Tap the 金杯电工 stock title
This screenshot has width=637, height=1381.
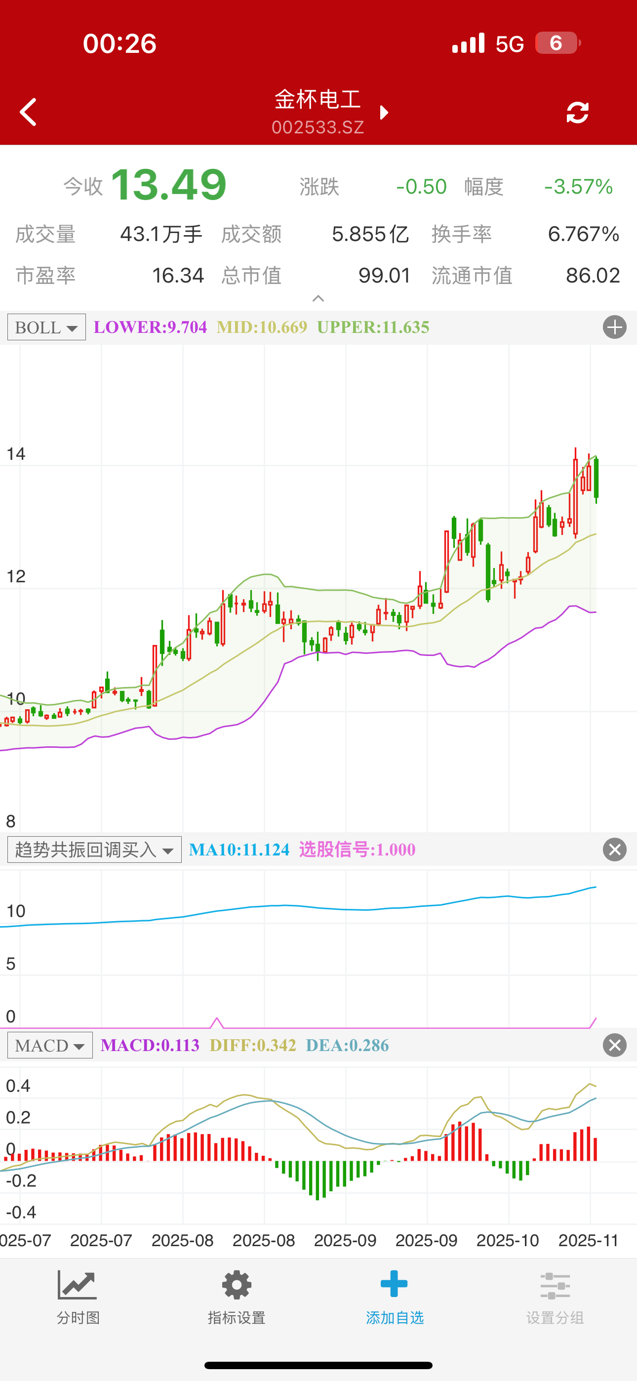pyautogui.click(x=318, y=100)
